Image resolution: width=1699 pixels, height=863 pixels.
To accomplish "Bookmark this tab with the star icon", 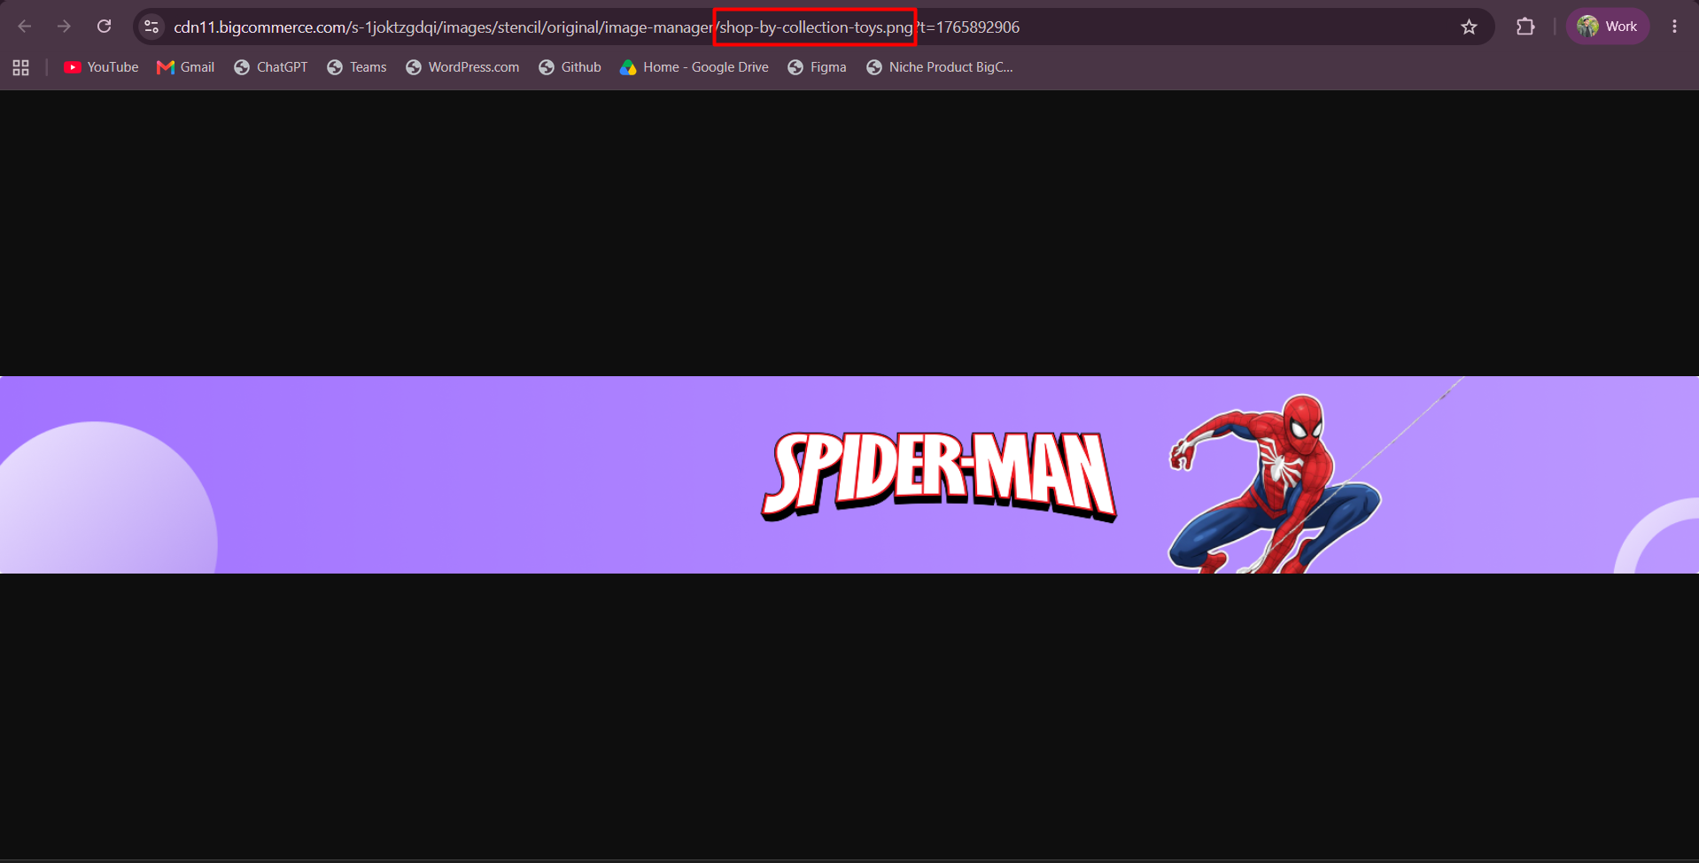I will coord(1469,27).
